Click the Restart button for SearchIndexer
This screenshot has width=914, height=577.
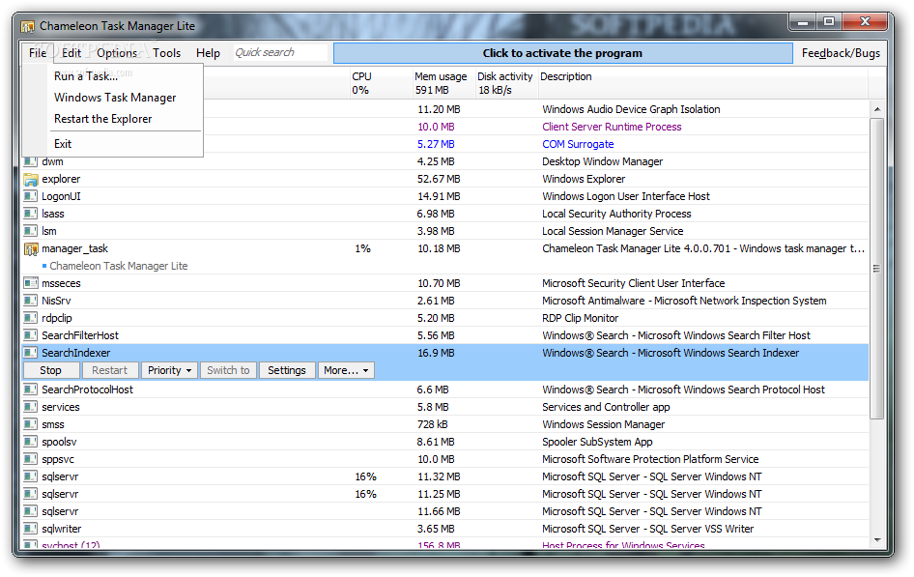click(109, 370)
